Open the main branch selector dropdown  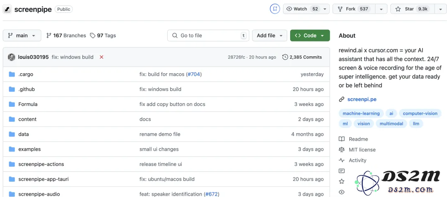point(22,36)
